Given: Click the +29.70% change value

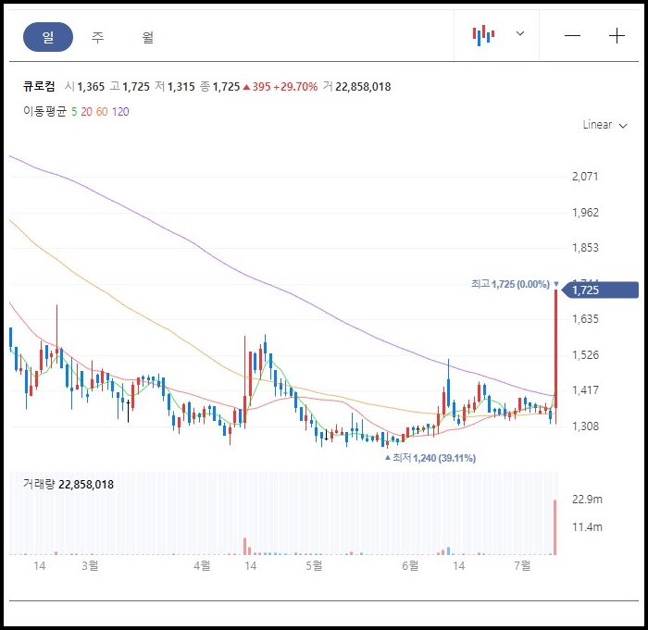Looking at the screenshot, I should pos(295,87).
